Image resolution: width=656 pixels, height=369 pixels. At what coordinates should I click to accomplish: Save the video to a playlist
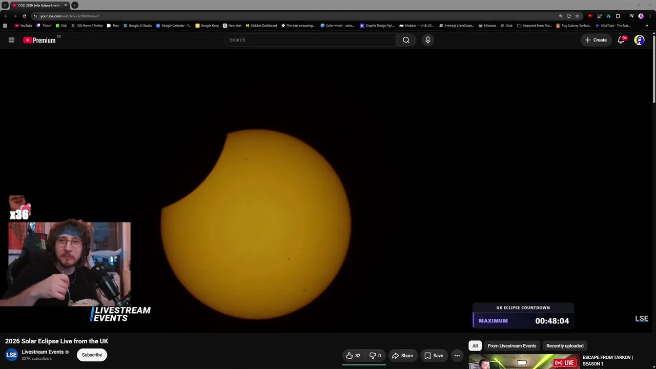coord(434,356)
